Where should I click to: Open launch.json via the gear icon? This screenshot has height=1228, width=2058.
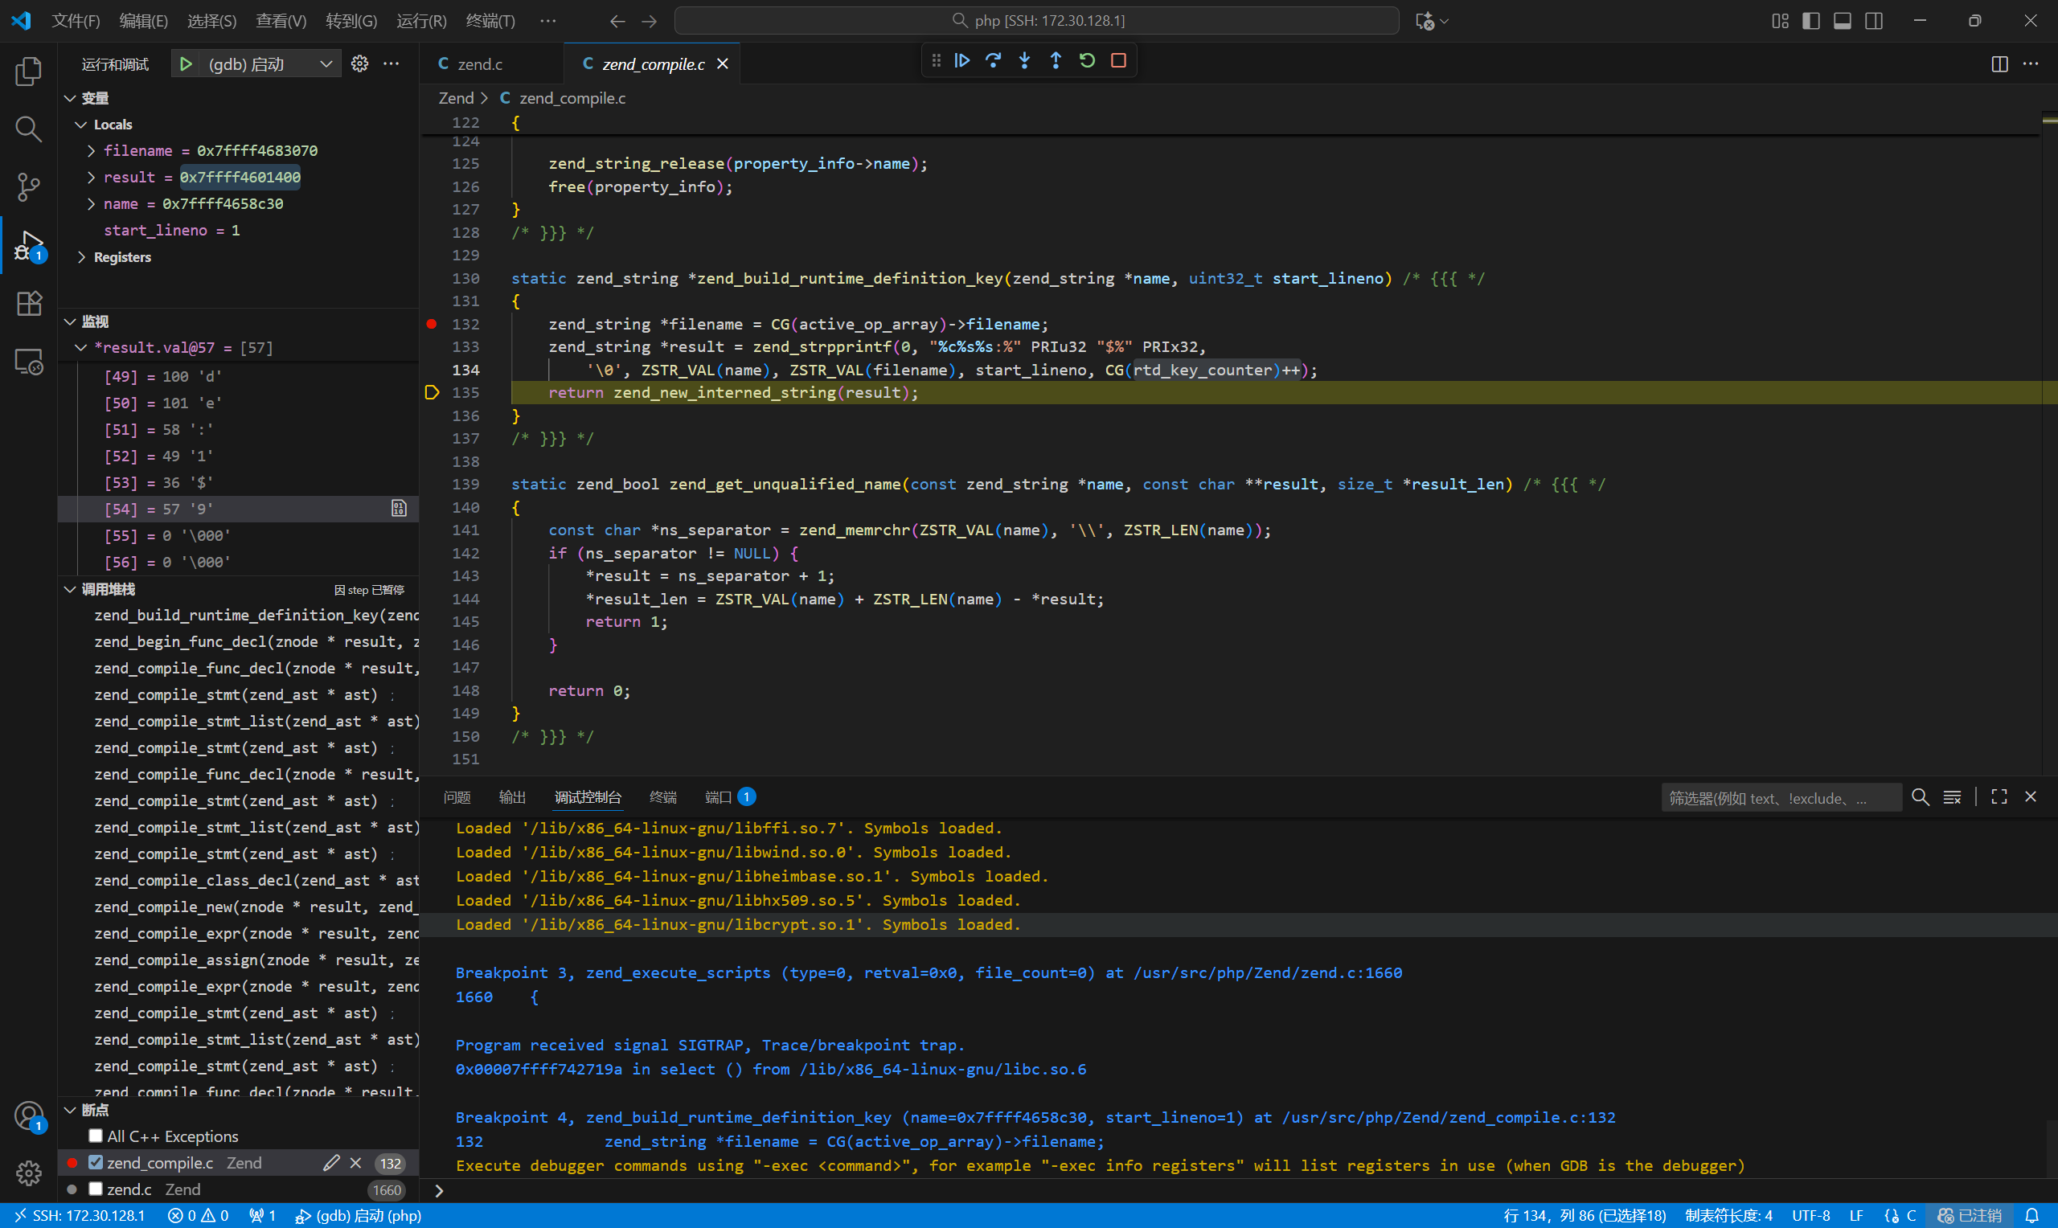coord(359,63)
